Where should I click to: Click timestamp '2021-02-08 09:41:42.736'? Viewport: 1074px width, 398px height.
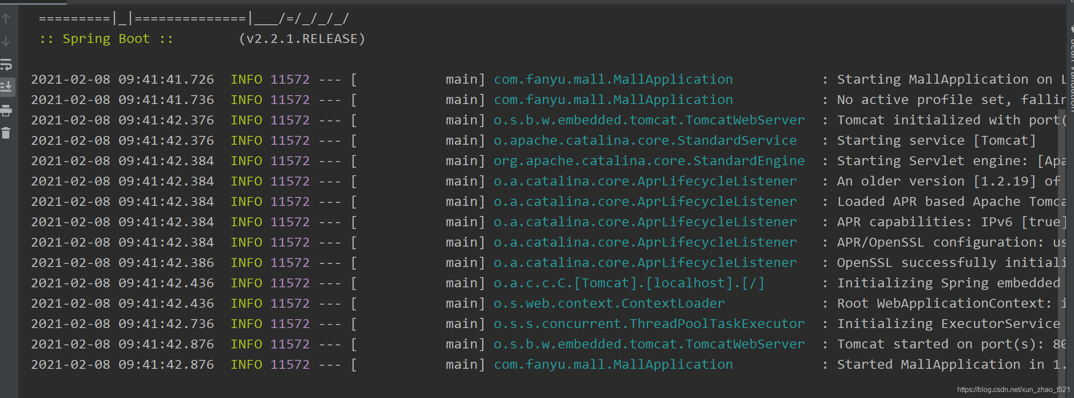click(x=122, y=324)
